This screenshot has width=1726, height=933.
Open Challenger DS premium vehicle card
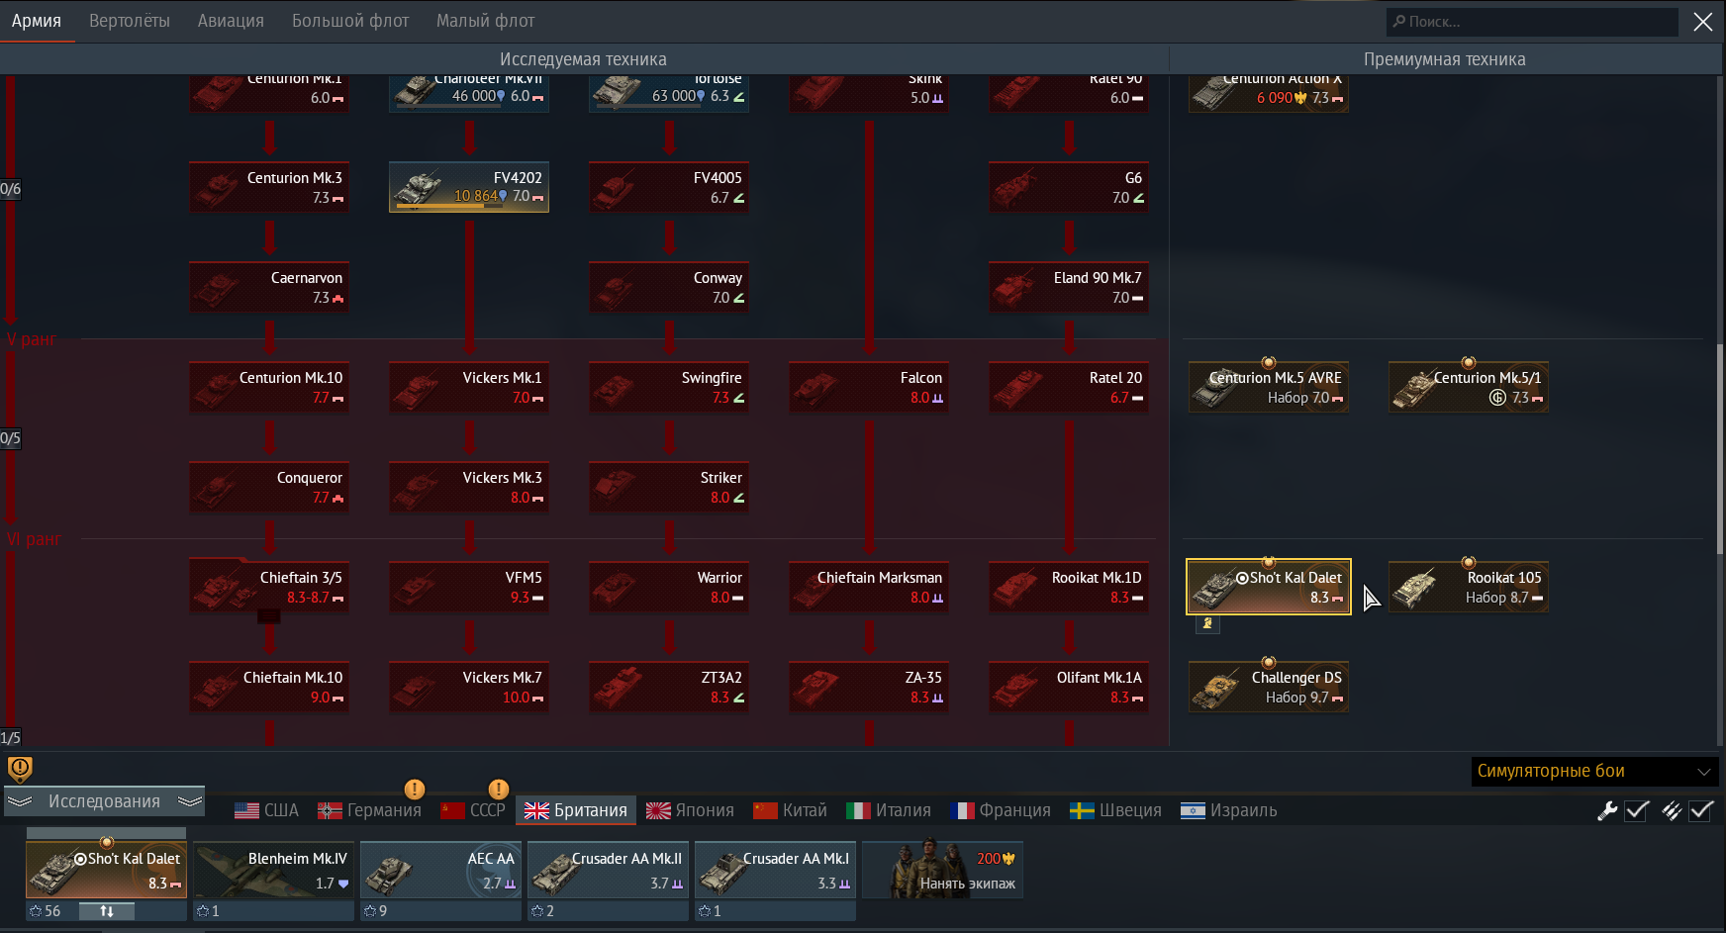click(x=1269, y=687)
